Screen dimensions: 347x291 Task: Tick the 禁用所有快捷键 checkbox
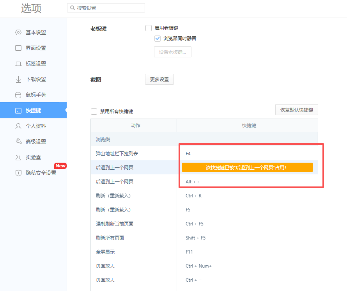pyautogui.click(x=94, y=112)
